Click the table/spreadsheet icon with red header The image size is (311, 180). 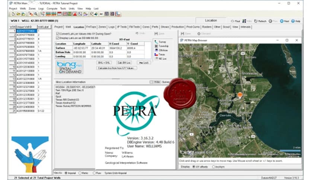pyautogui.click(x=59, y=14)
